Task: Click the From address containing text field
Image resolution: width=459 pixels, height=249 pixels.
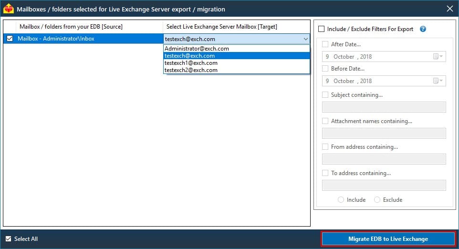Action: point(384,159)
